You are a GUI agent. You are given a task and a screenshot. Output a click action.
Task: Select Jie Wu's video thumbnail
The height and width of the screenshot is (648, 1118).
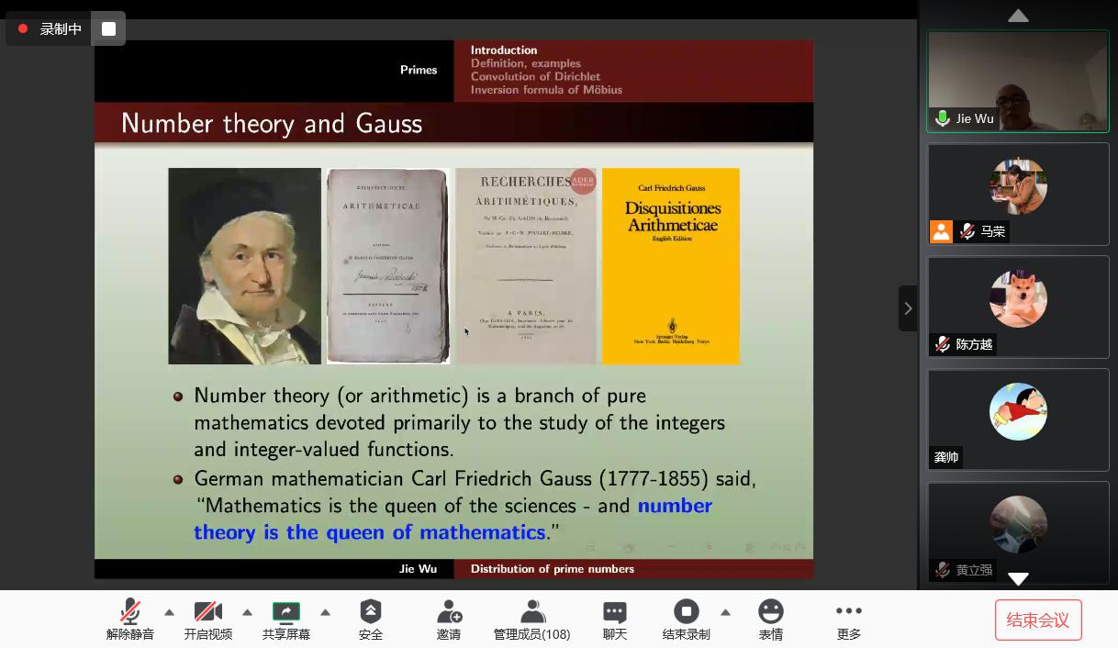(1018, 82)
